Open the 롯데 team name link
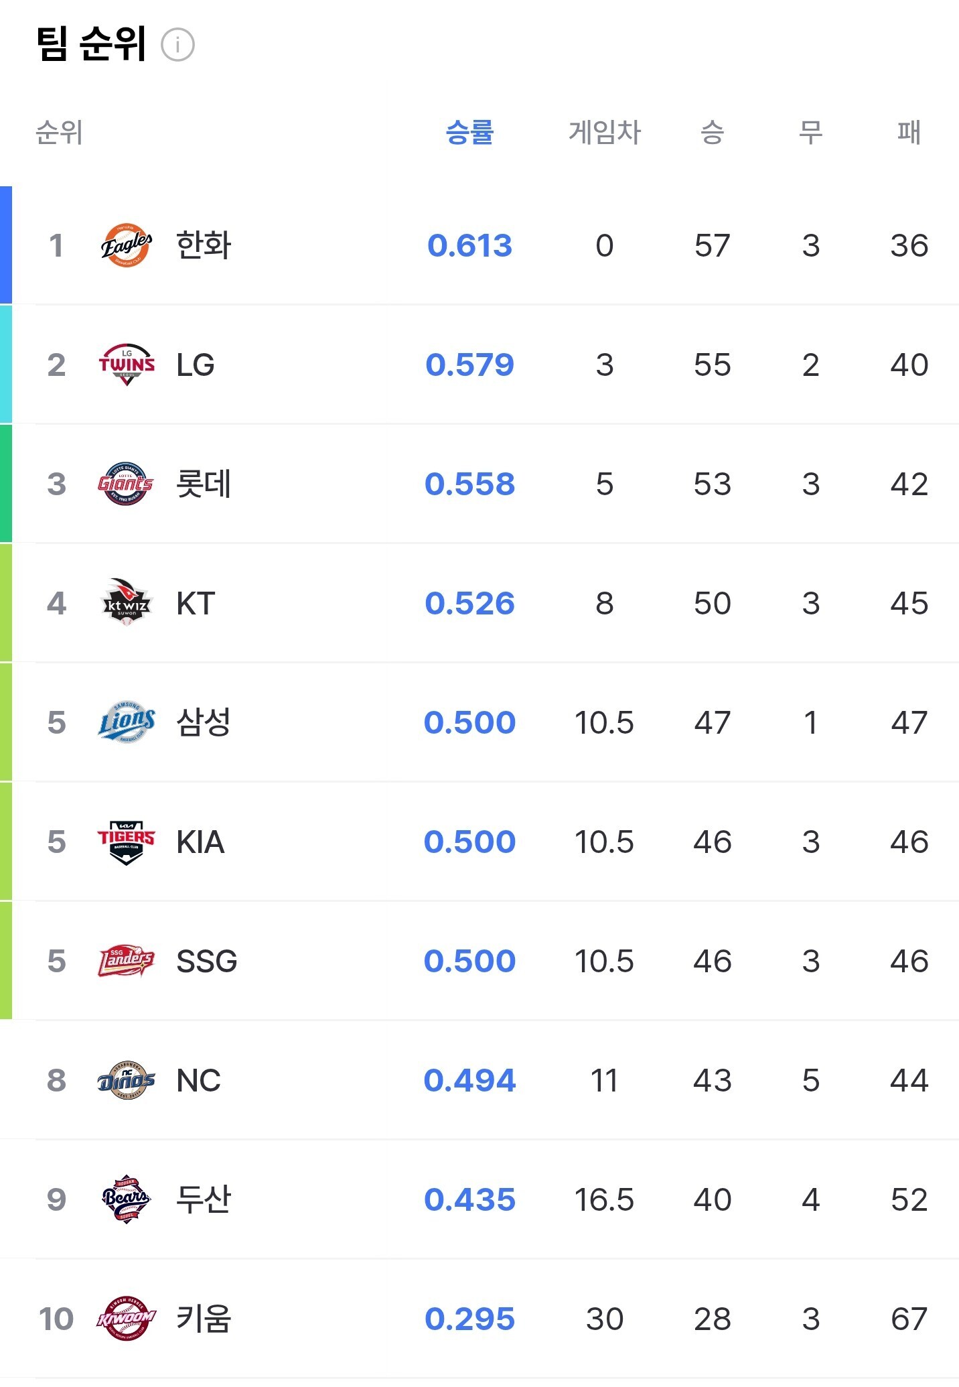The image size is (959, 1387). click(x=204, y=484)
